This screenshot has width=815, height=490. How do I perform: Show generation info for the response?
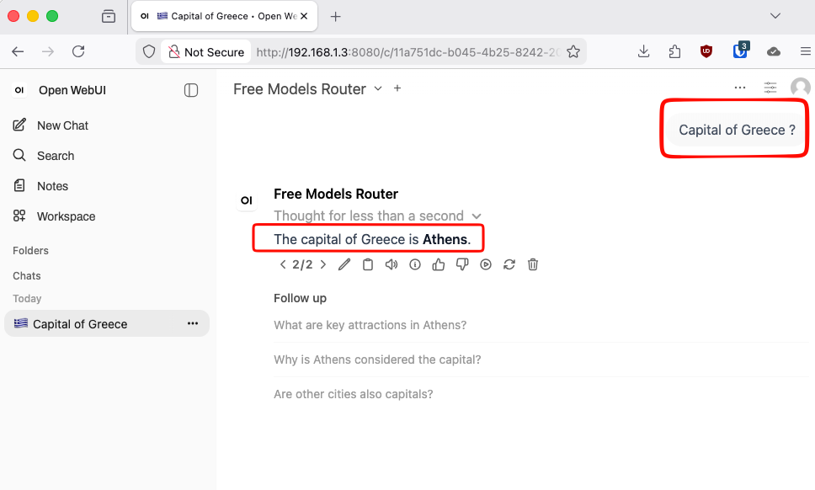point(415,264)
